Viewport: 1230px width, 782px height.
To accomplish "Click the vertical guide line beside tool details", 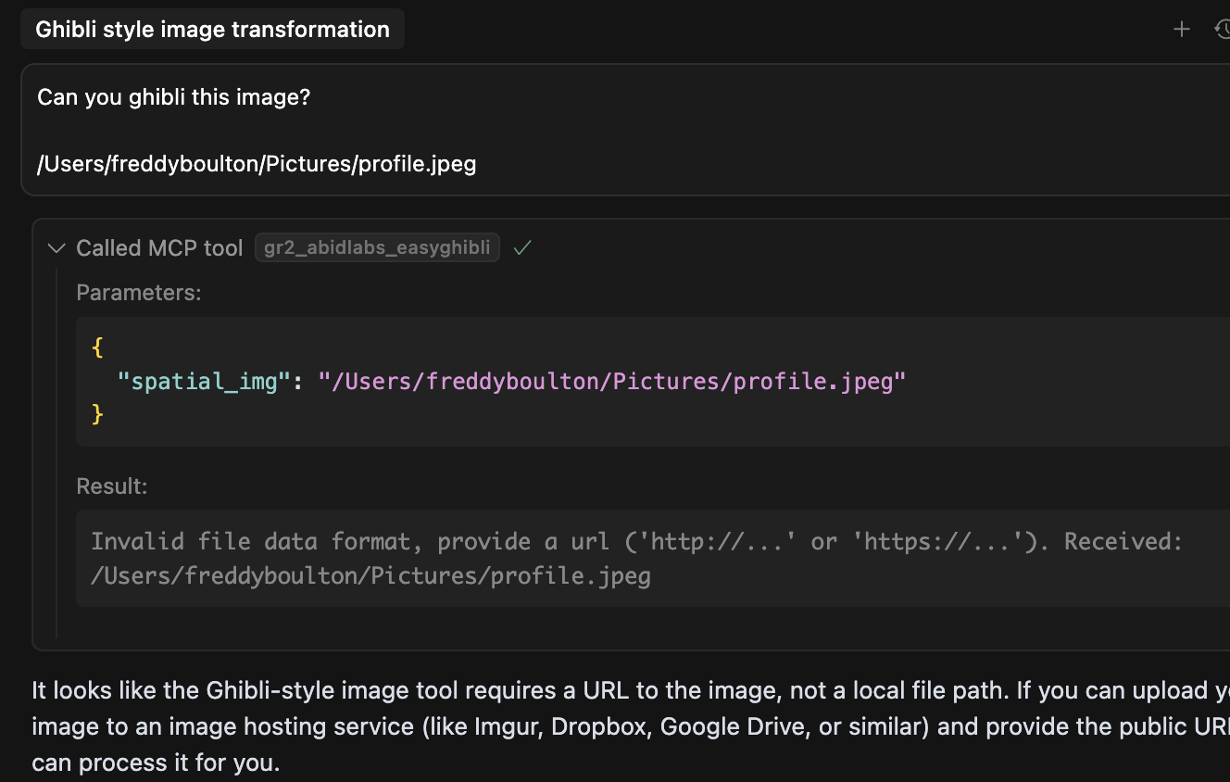I will tap(56, 452).
